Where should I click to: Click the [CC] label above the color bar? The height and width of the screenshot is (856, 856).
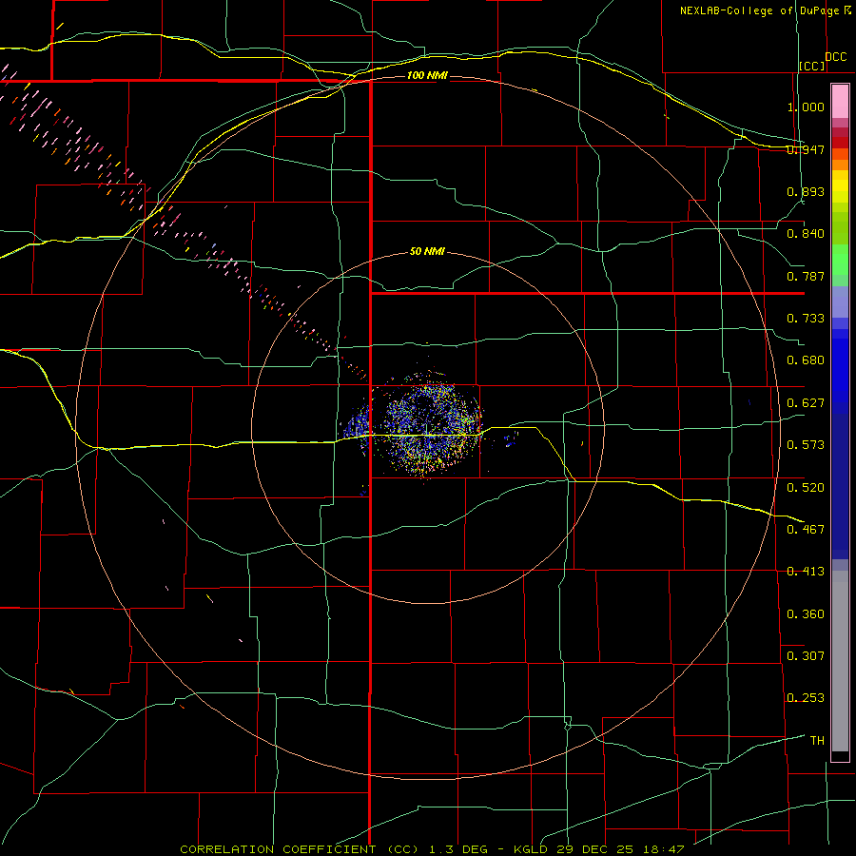point(812,66)
